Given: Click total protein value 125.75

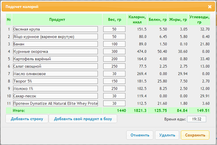Looking at the screenshot, I should (x=160, y=111).
